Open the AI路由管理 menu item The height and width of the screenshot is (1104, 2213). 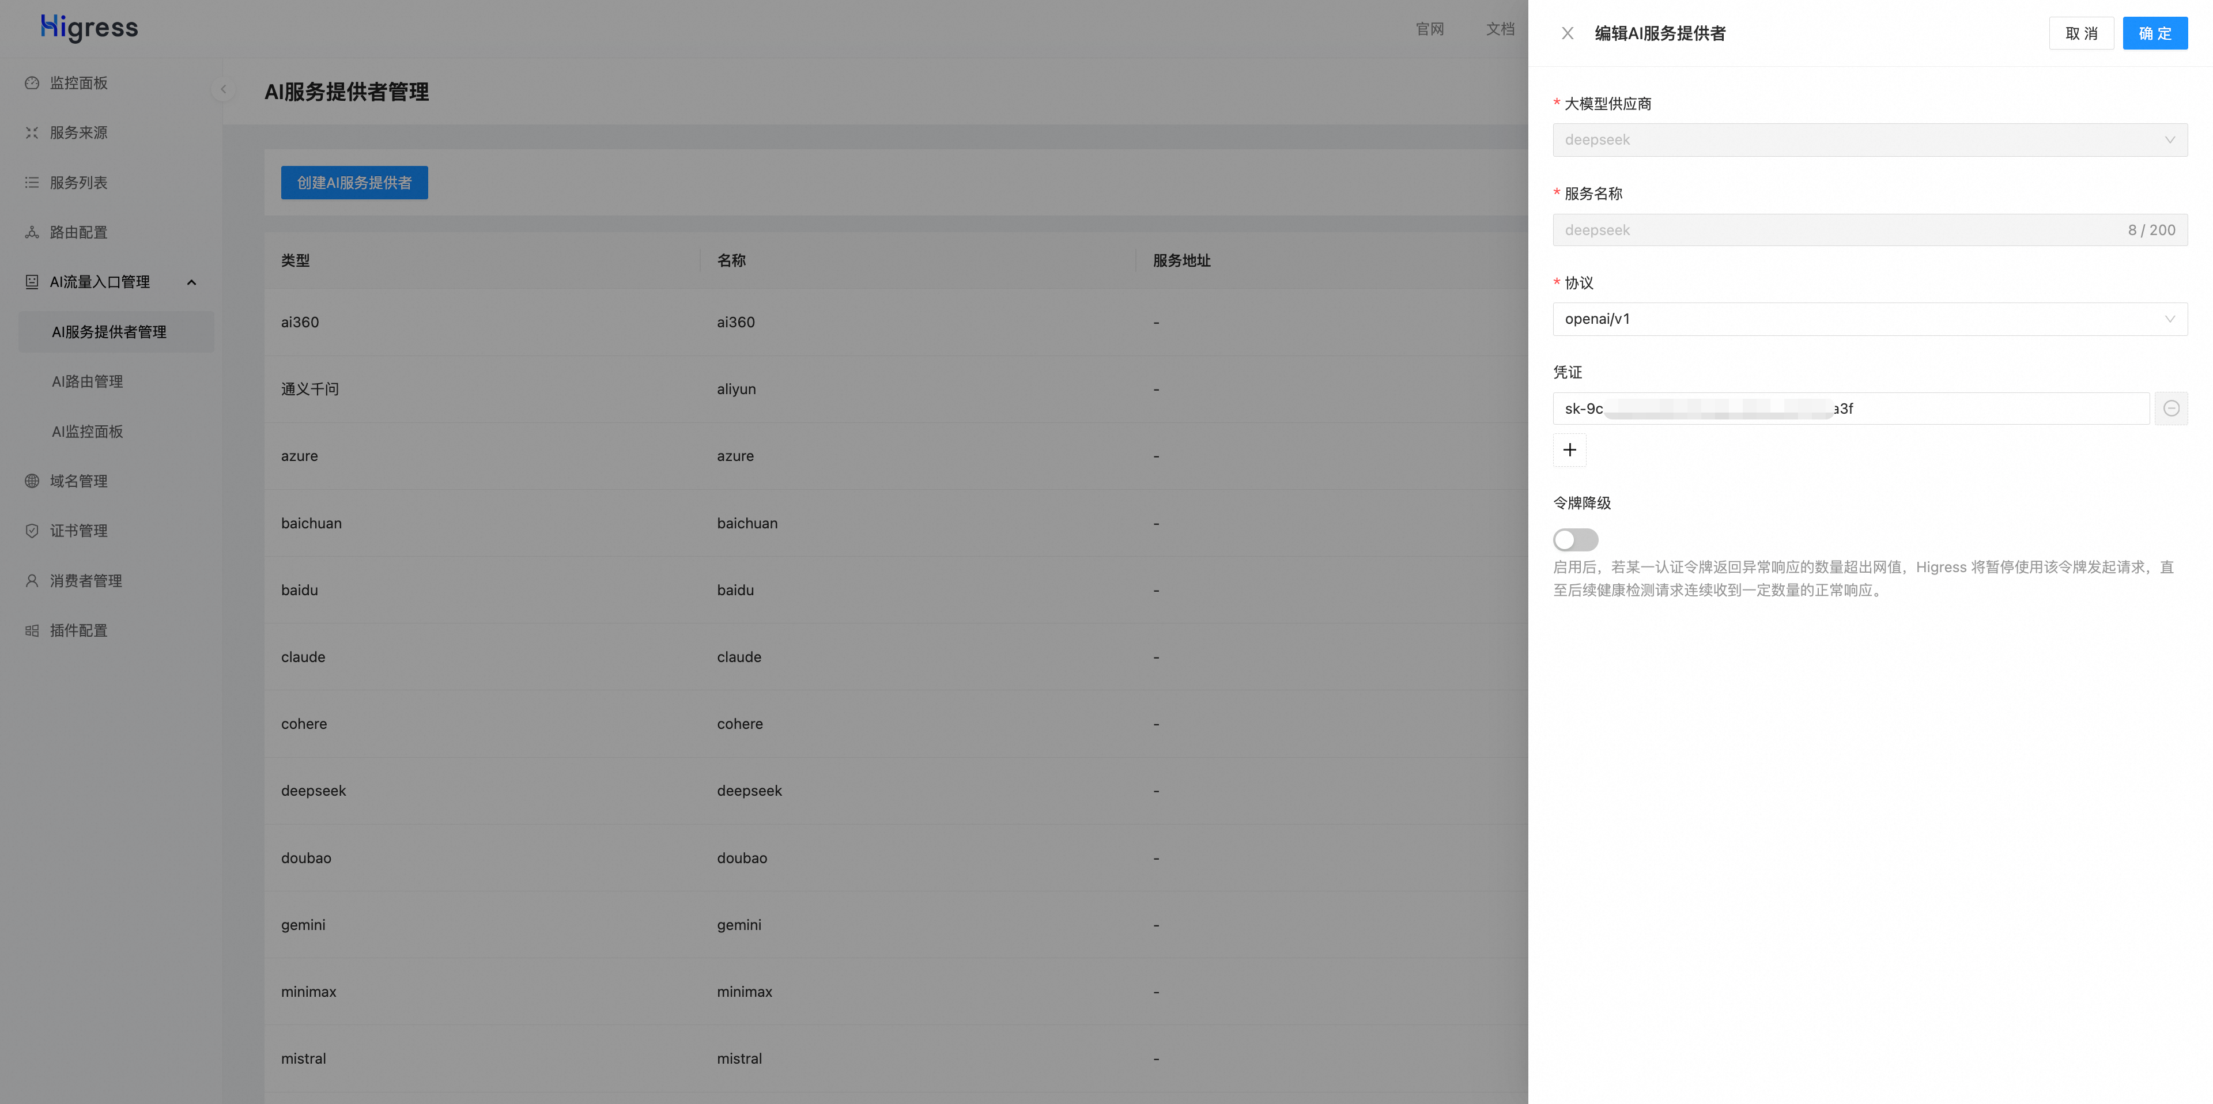click(x=88, y=381)
